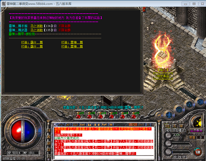
Task: Click the first 打造：霸主...尊 link
Action: click(x=32, y=42)
